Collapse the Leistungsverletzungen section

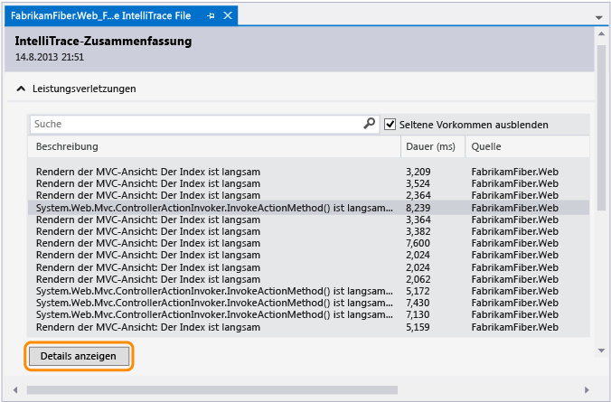pyautogui.click(x=20, y=89)
